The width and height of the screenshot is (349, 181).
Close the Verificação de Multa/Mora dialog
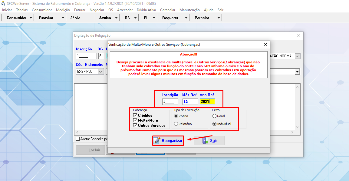tap(265, 45)
